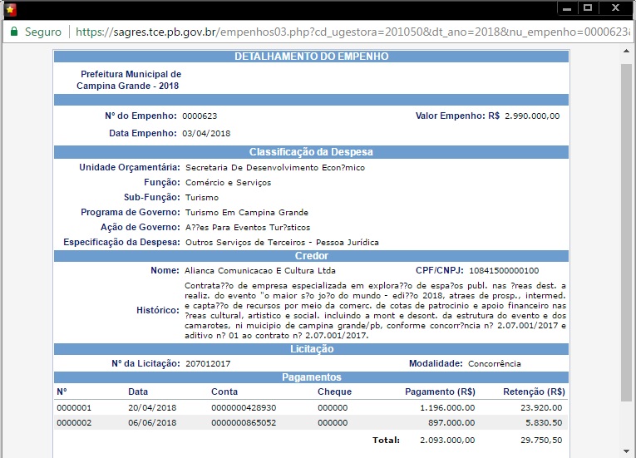Image resolution: width=636 pixels, height=458 pixels.
Task: Click the payment amount 1.196.000.00
Action: (x=447, y=407)
